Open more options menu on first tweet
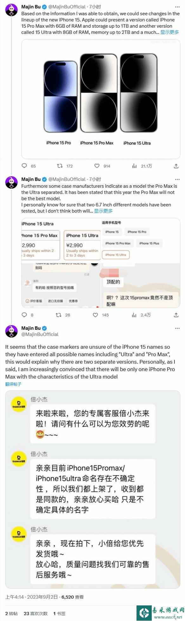 [x=177, y=7]
